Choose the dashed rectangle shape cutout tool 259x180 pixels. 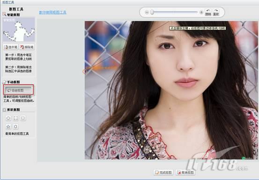pyautogui.click(x=16, y=118)
